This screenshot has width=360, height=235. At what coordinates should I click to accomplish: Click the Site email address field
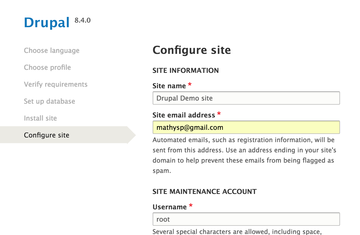246,127
